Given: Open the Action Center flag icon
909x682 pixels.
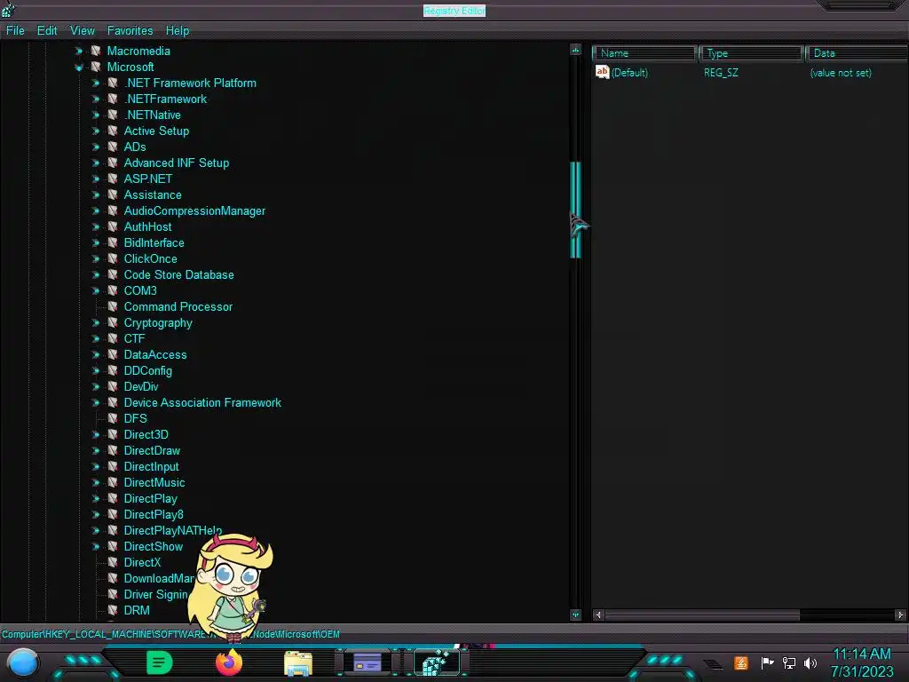Looking at the screenshot, I should [767, 662].
